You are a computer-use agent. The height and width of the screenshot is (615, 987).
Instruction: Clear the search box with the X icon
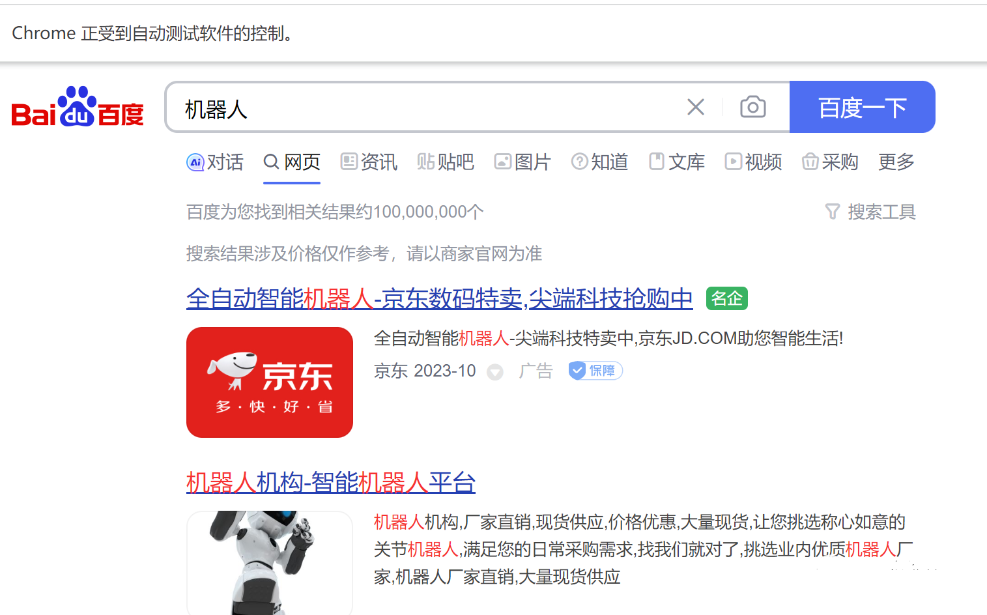[696, 107]
